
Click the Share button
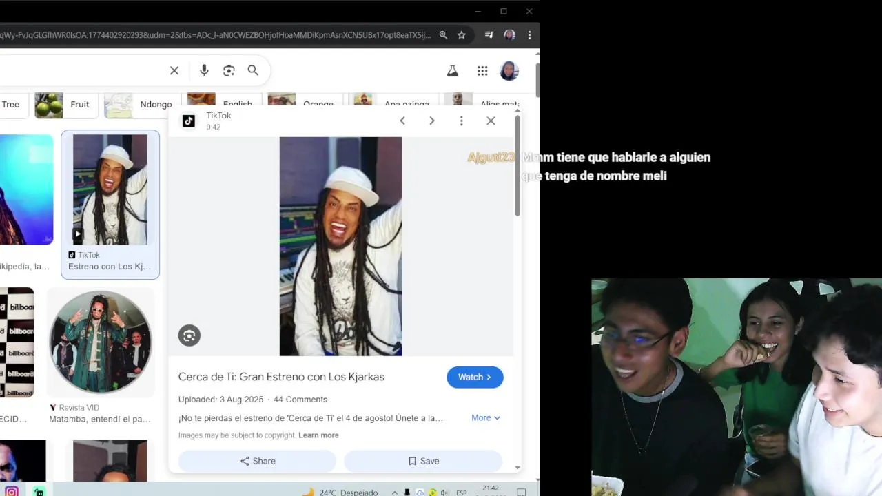click(x=257, y=461)
